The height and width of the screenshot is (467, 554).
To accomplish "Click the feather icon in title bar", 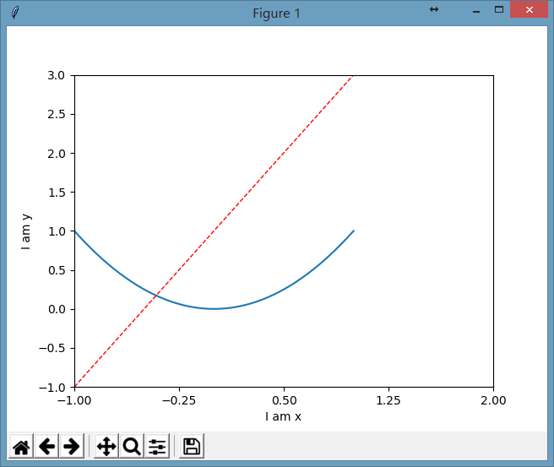I will coord(15,13).
